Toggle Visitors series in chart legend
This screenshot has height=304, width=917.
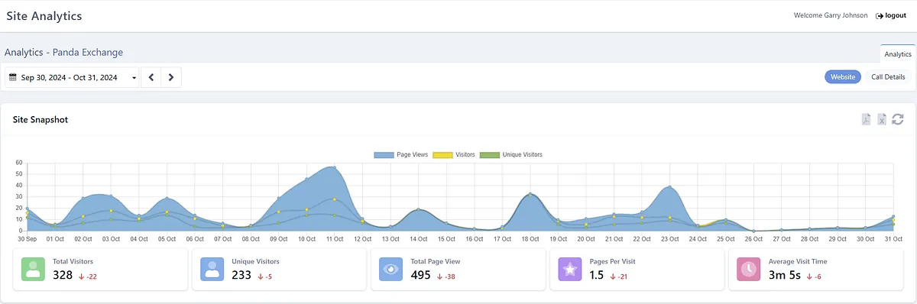tap(454, 154)
